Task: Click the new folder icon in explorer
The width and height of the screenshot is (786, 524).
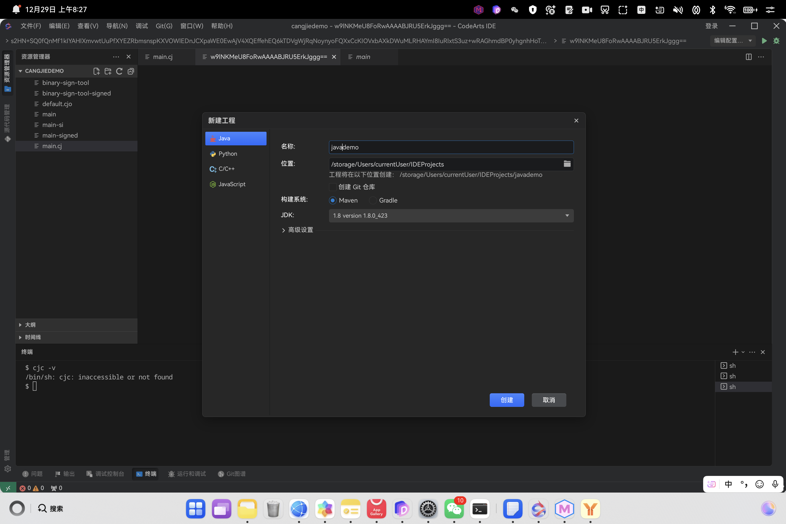Action: (x=108, y=71)
